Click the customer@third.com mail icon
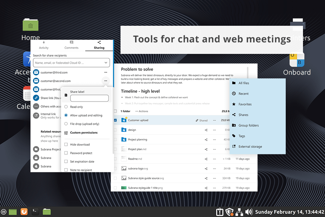 [x=36, y=72]
